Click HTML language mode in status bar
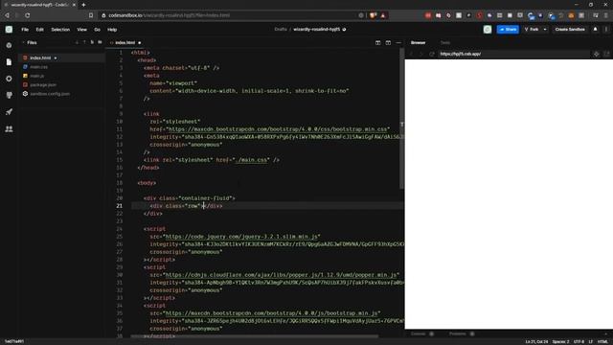Screen dimensions: 613x345 (602, 341)
